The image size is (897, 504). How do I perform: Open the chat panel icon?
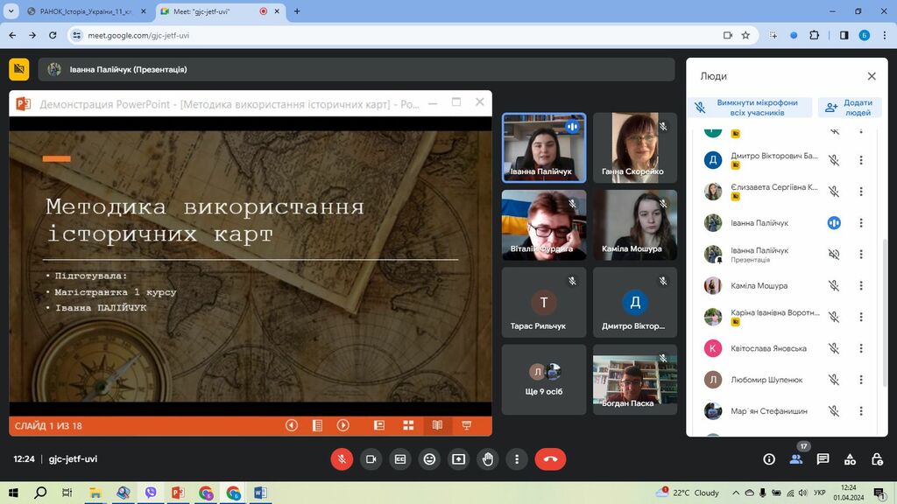point(823,458)
